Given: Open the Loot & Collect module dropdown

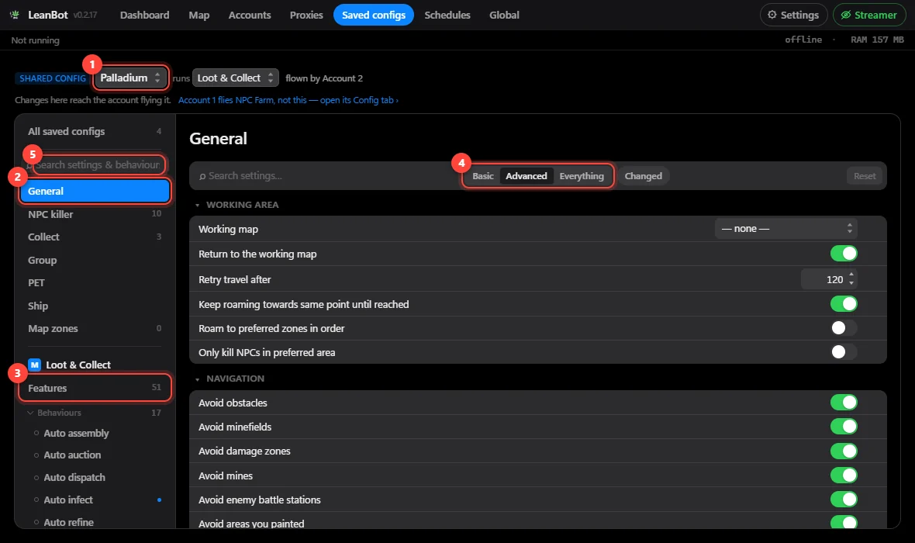Looking at the screenshot, I should (x=235, y=78).
